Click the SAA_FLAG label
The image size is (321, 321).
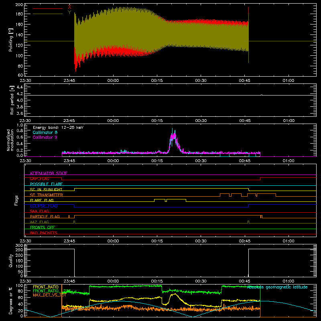coord(39,211)
